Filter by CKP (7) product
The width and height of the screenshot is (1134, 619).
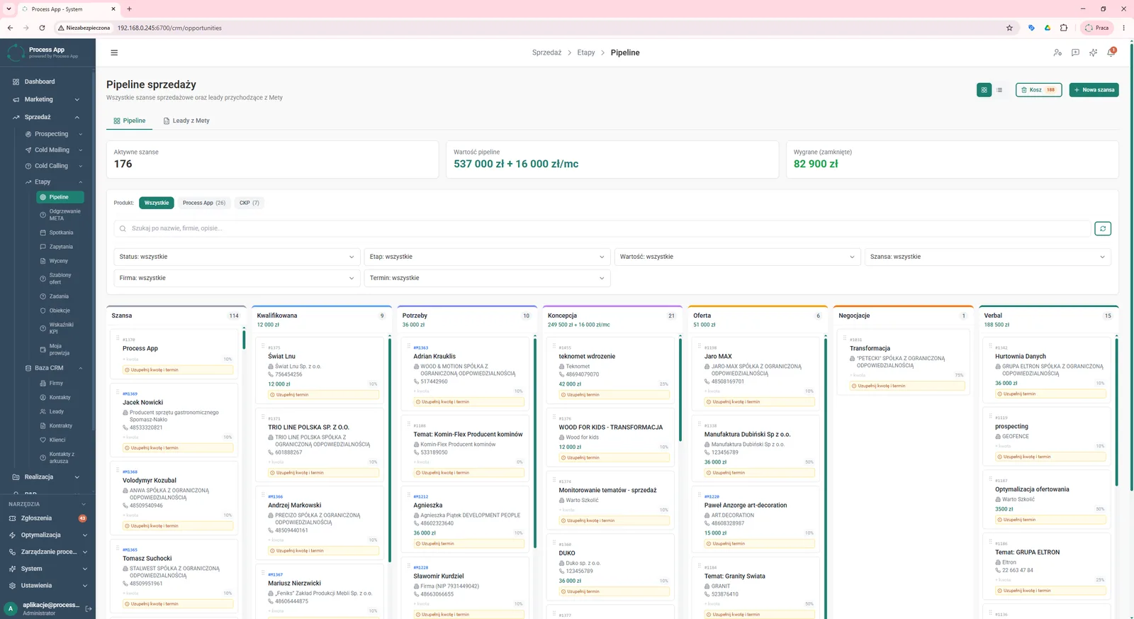click(249, 203)
